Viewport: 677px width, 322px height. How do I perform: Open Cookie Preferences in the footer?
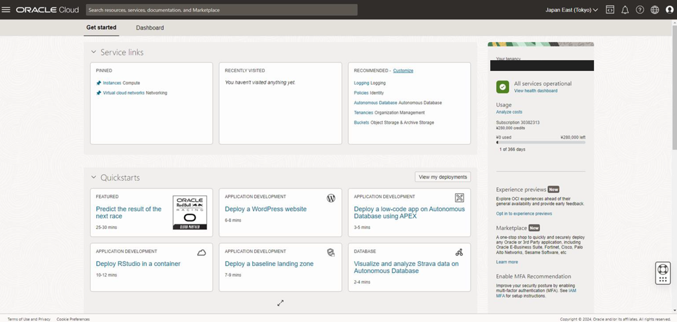pyautogui.click(x=73, y=319)
